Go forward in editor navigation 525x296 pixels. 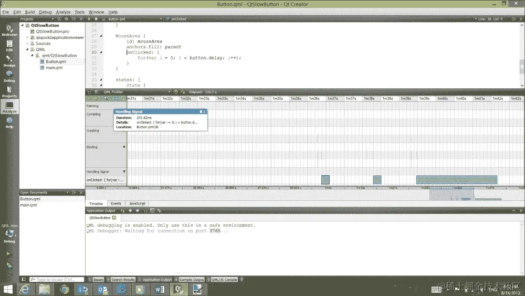click(x=96, y=19)
